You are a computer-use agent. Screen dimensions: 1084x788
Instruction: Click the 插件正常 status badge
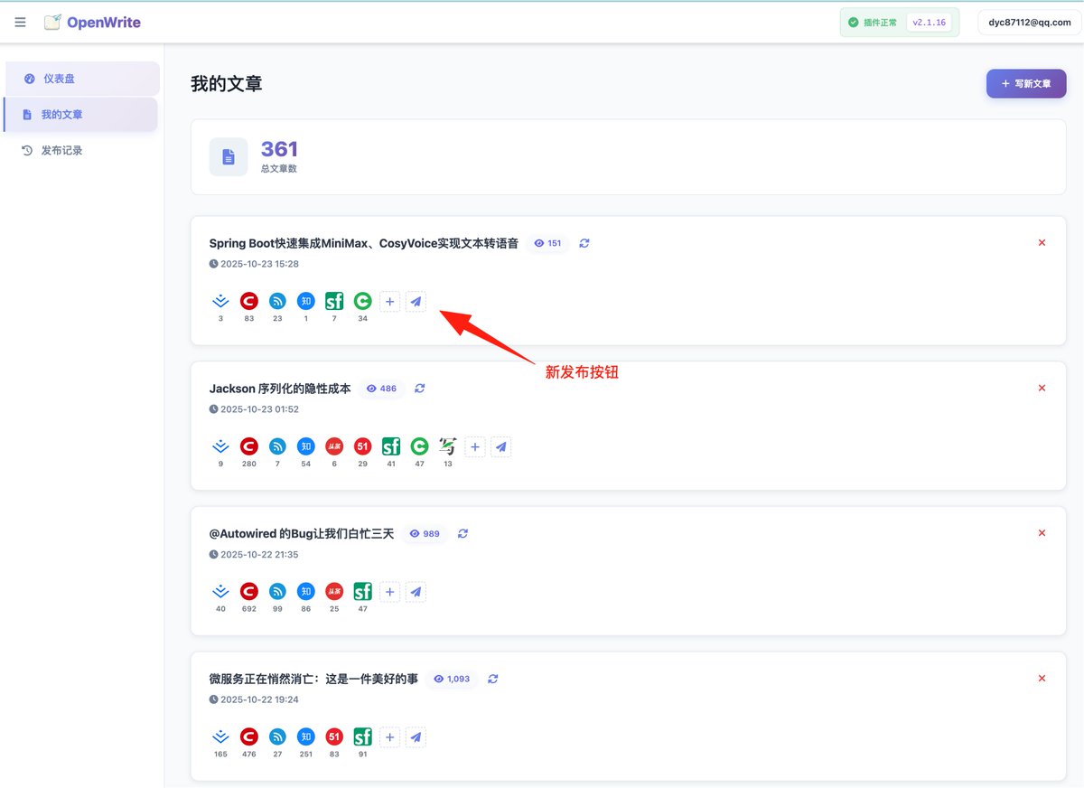tap(873, 23)
